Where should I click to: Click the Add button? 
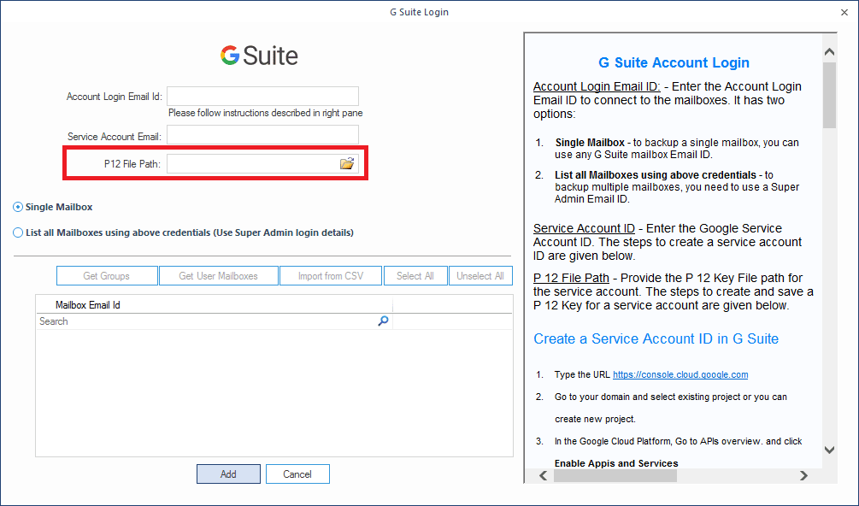tap(228, 474)
